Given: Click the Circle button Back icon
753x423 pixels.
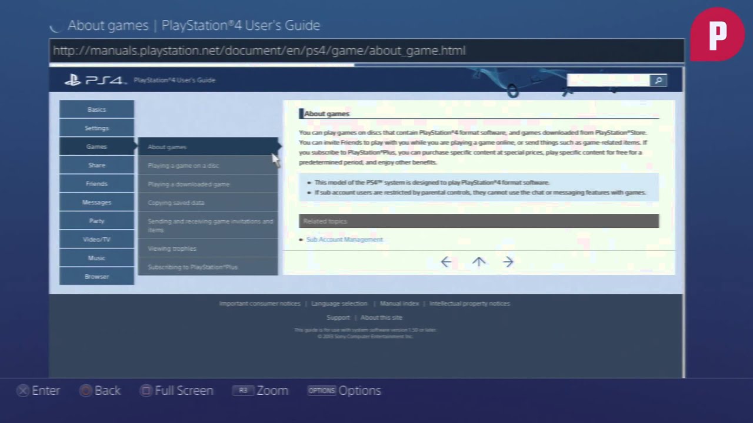Looking at the screenshot, I should click(x=85, y=391).
